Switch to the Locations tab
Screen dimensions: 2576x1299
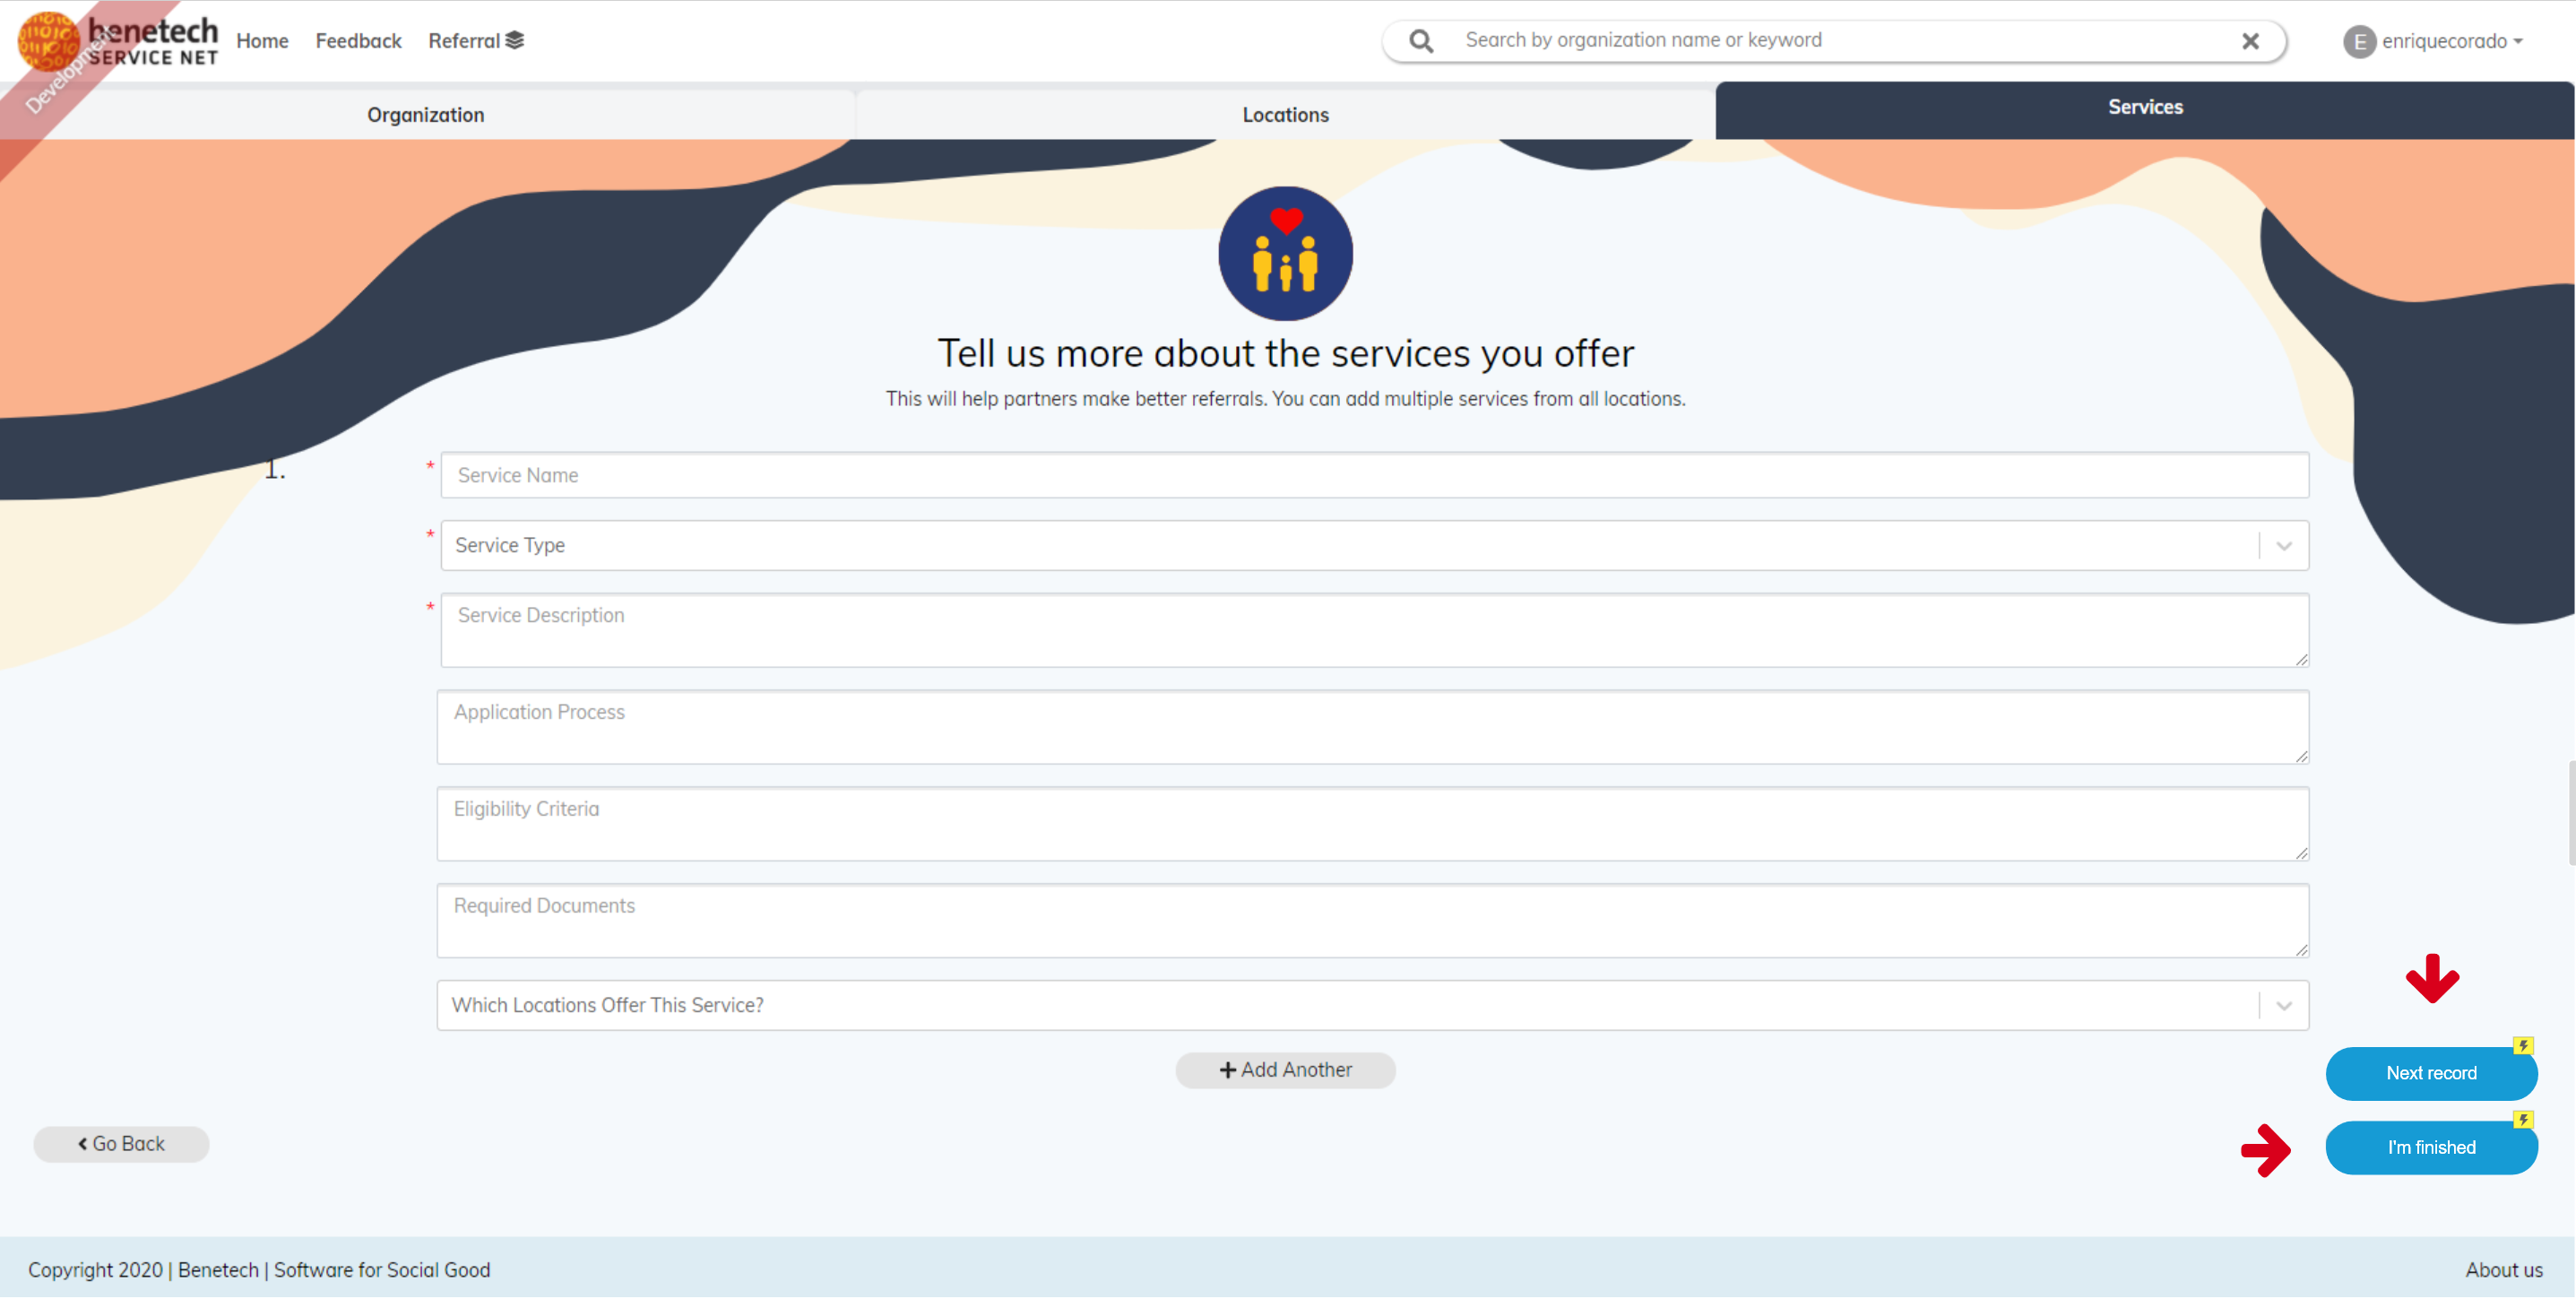point(1285,113)
